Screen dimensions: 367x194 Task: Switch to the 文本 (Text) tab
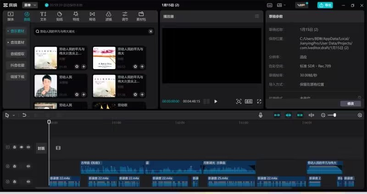(x=43, y=16)
